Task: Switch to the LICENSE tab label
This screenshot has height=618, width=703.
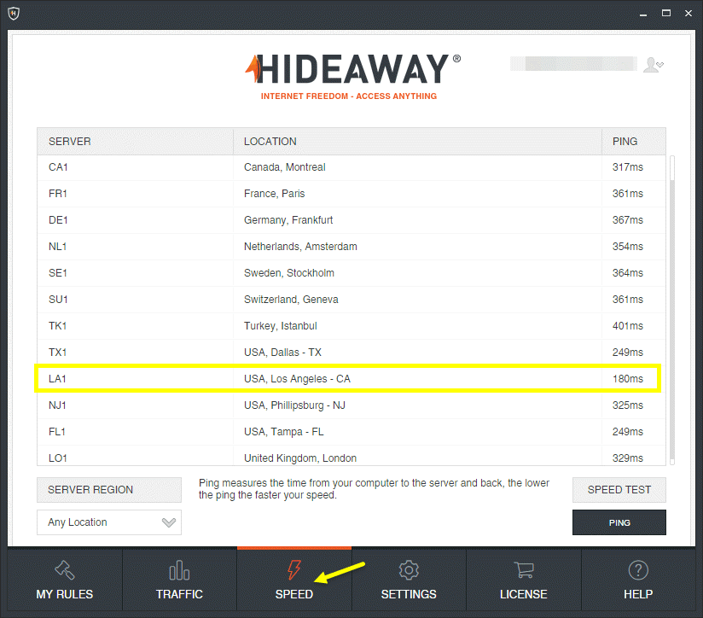Action: pos(524,594)
